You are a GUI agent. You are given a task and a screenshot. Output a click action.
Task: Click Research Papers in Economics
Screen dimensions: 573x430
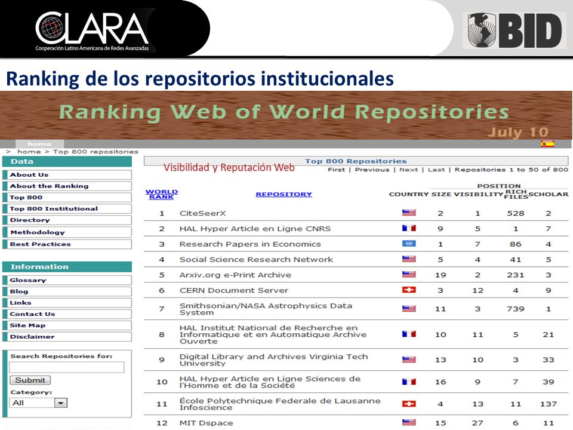(250, 244)
